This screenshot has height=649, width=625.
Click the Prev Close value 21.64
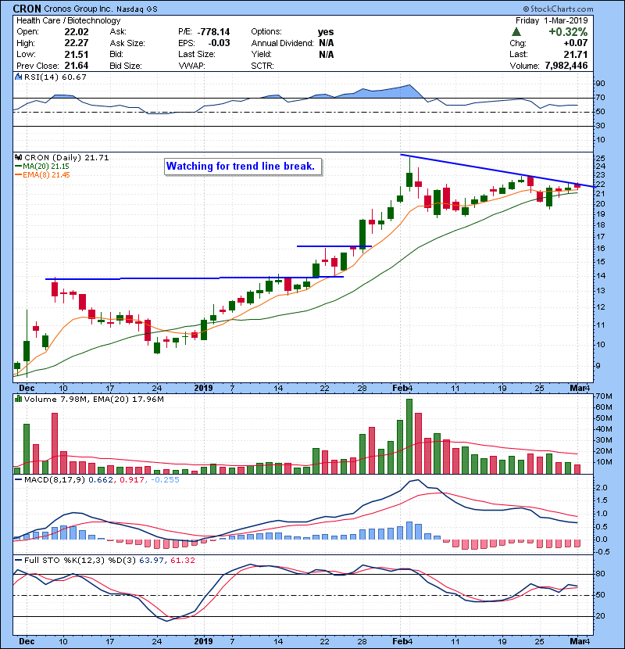[77, 66]
